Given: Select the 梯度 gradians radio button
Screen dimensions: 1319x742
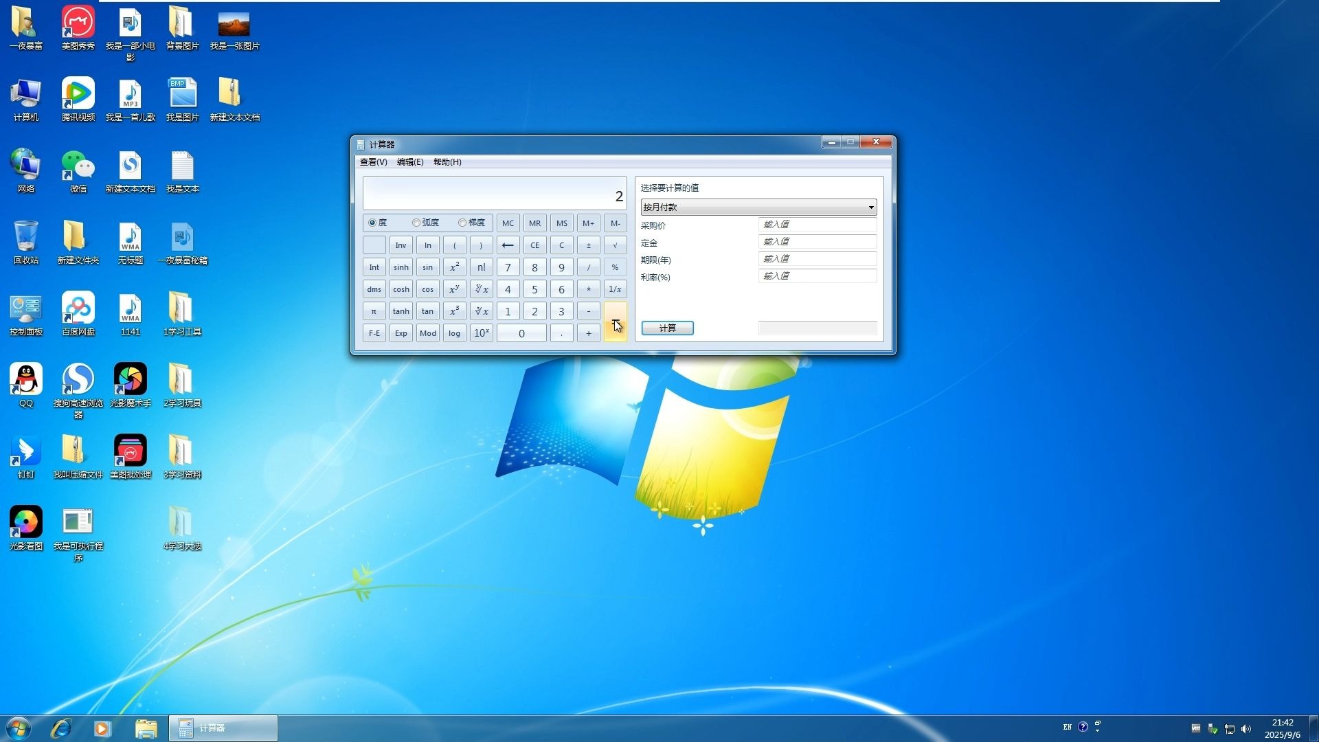Looking at the screenshot, I should (462, 223).
